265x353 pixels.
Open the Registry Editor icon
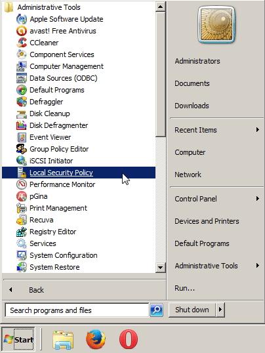point(22,232)
